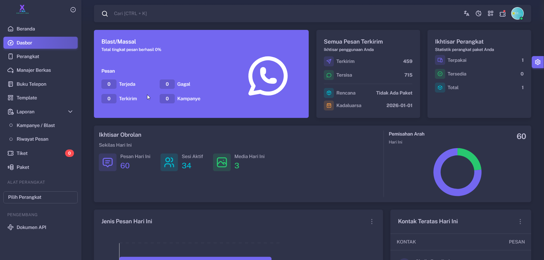Image resolution: width=544 pixels, height=260 pixels.
Task: Navigate to Beranda
Action: [x=26, y=29]
